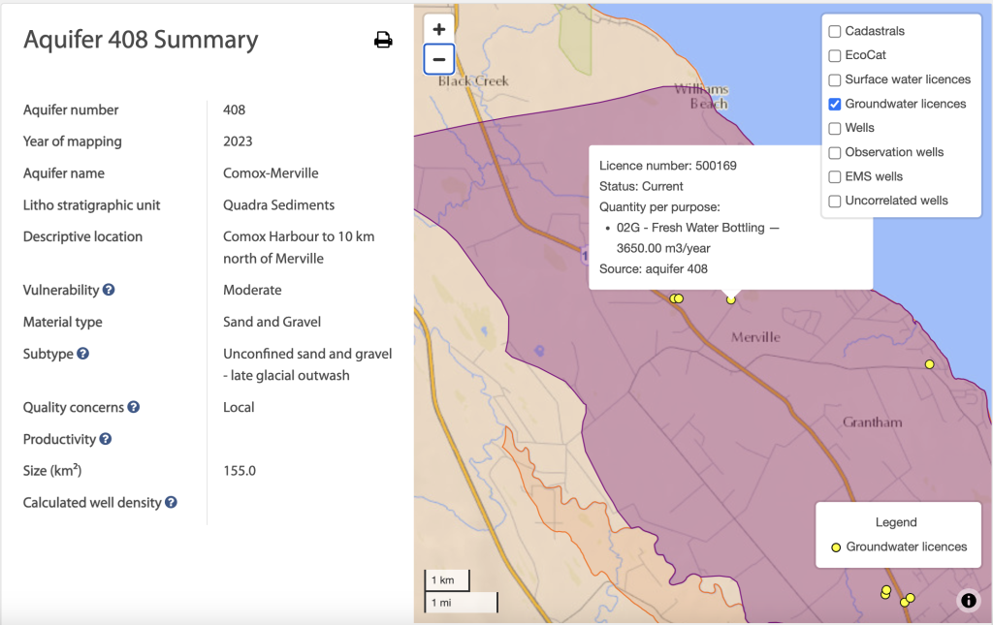Uncheck the Groundwater licences layer

pos(834,104)
